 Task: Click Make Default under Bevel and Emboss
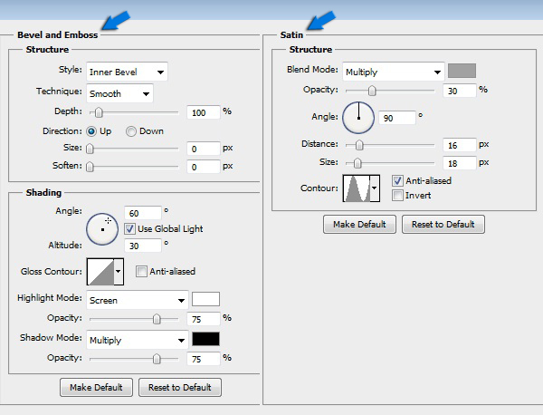pyautogui.click(x=96, y=388)
